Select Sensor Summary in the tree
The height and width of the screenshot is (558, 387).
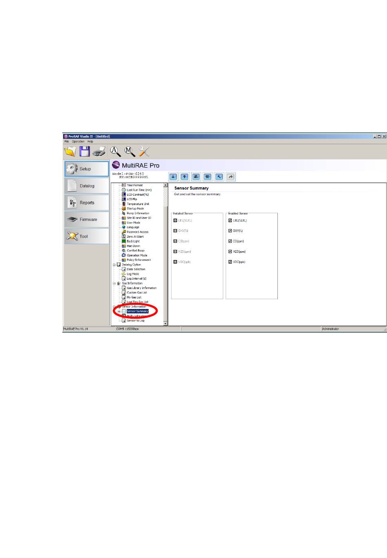click(x=138, y=311)
